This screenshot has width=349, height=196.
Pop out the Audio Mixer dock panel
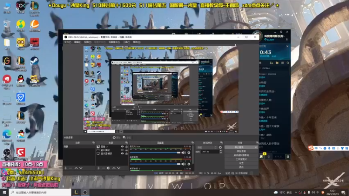[x=192, y=143]
